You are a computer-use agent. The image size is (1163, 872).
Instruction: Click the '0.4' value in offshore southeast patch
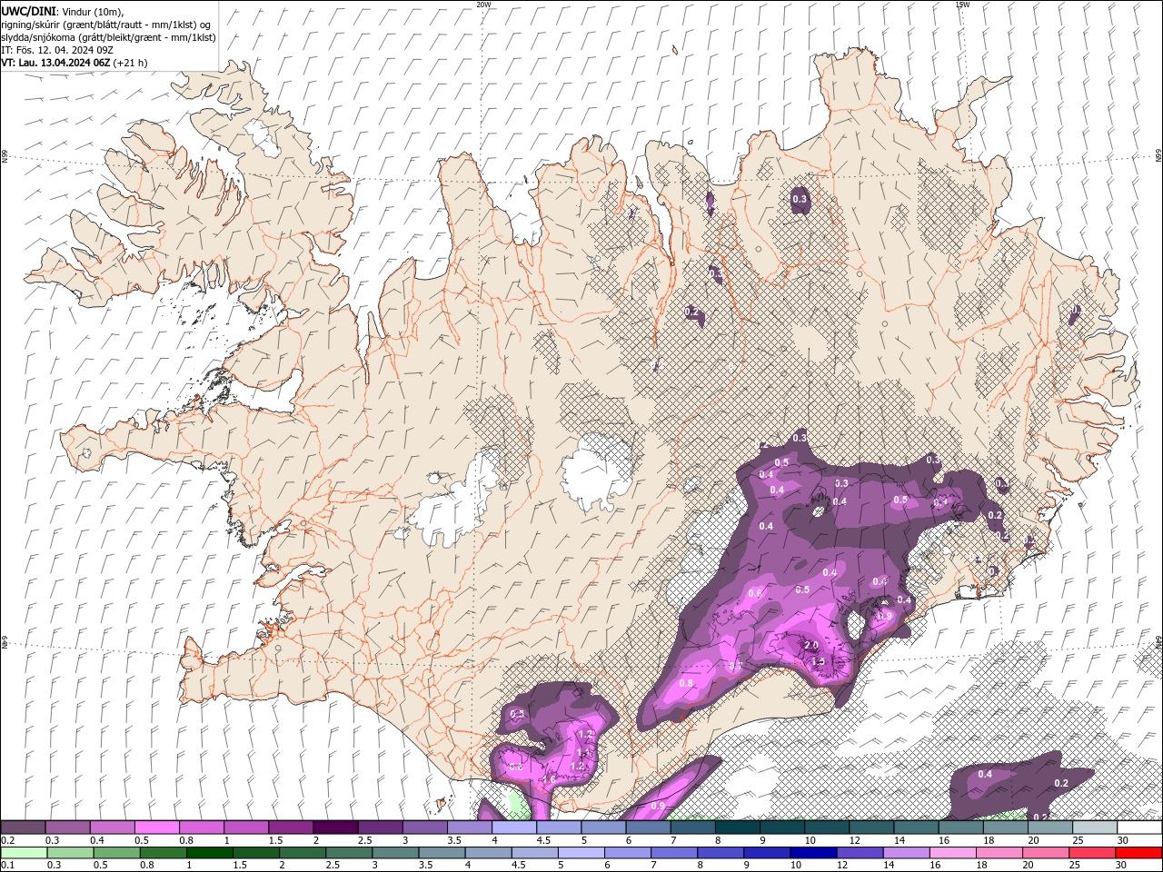click(985, 774)
